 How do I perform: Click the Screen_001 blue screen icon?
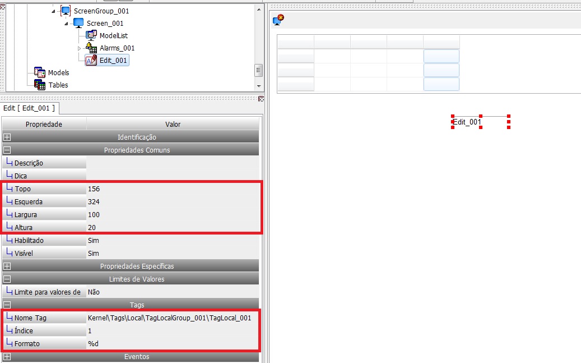point(78,23)
